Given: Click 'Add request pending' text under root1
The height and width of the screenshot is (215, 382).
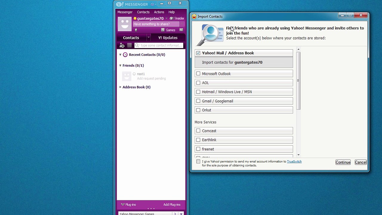Looking at the screenshot, I should coord(151,79).
